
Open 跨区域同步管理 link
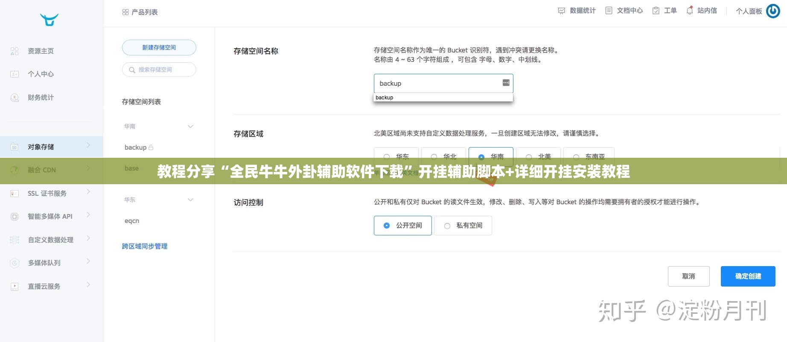click(145, 246)
